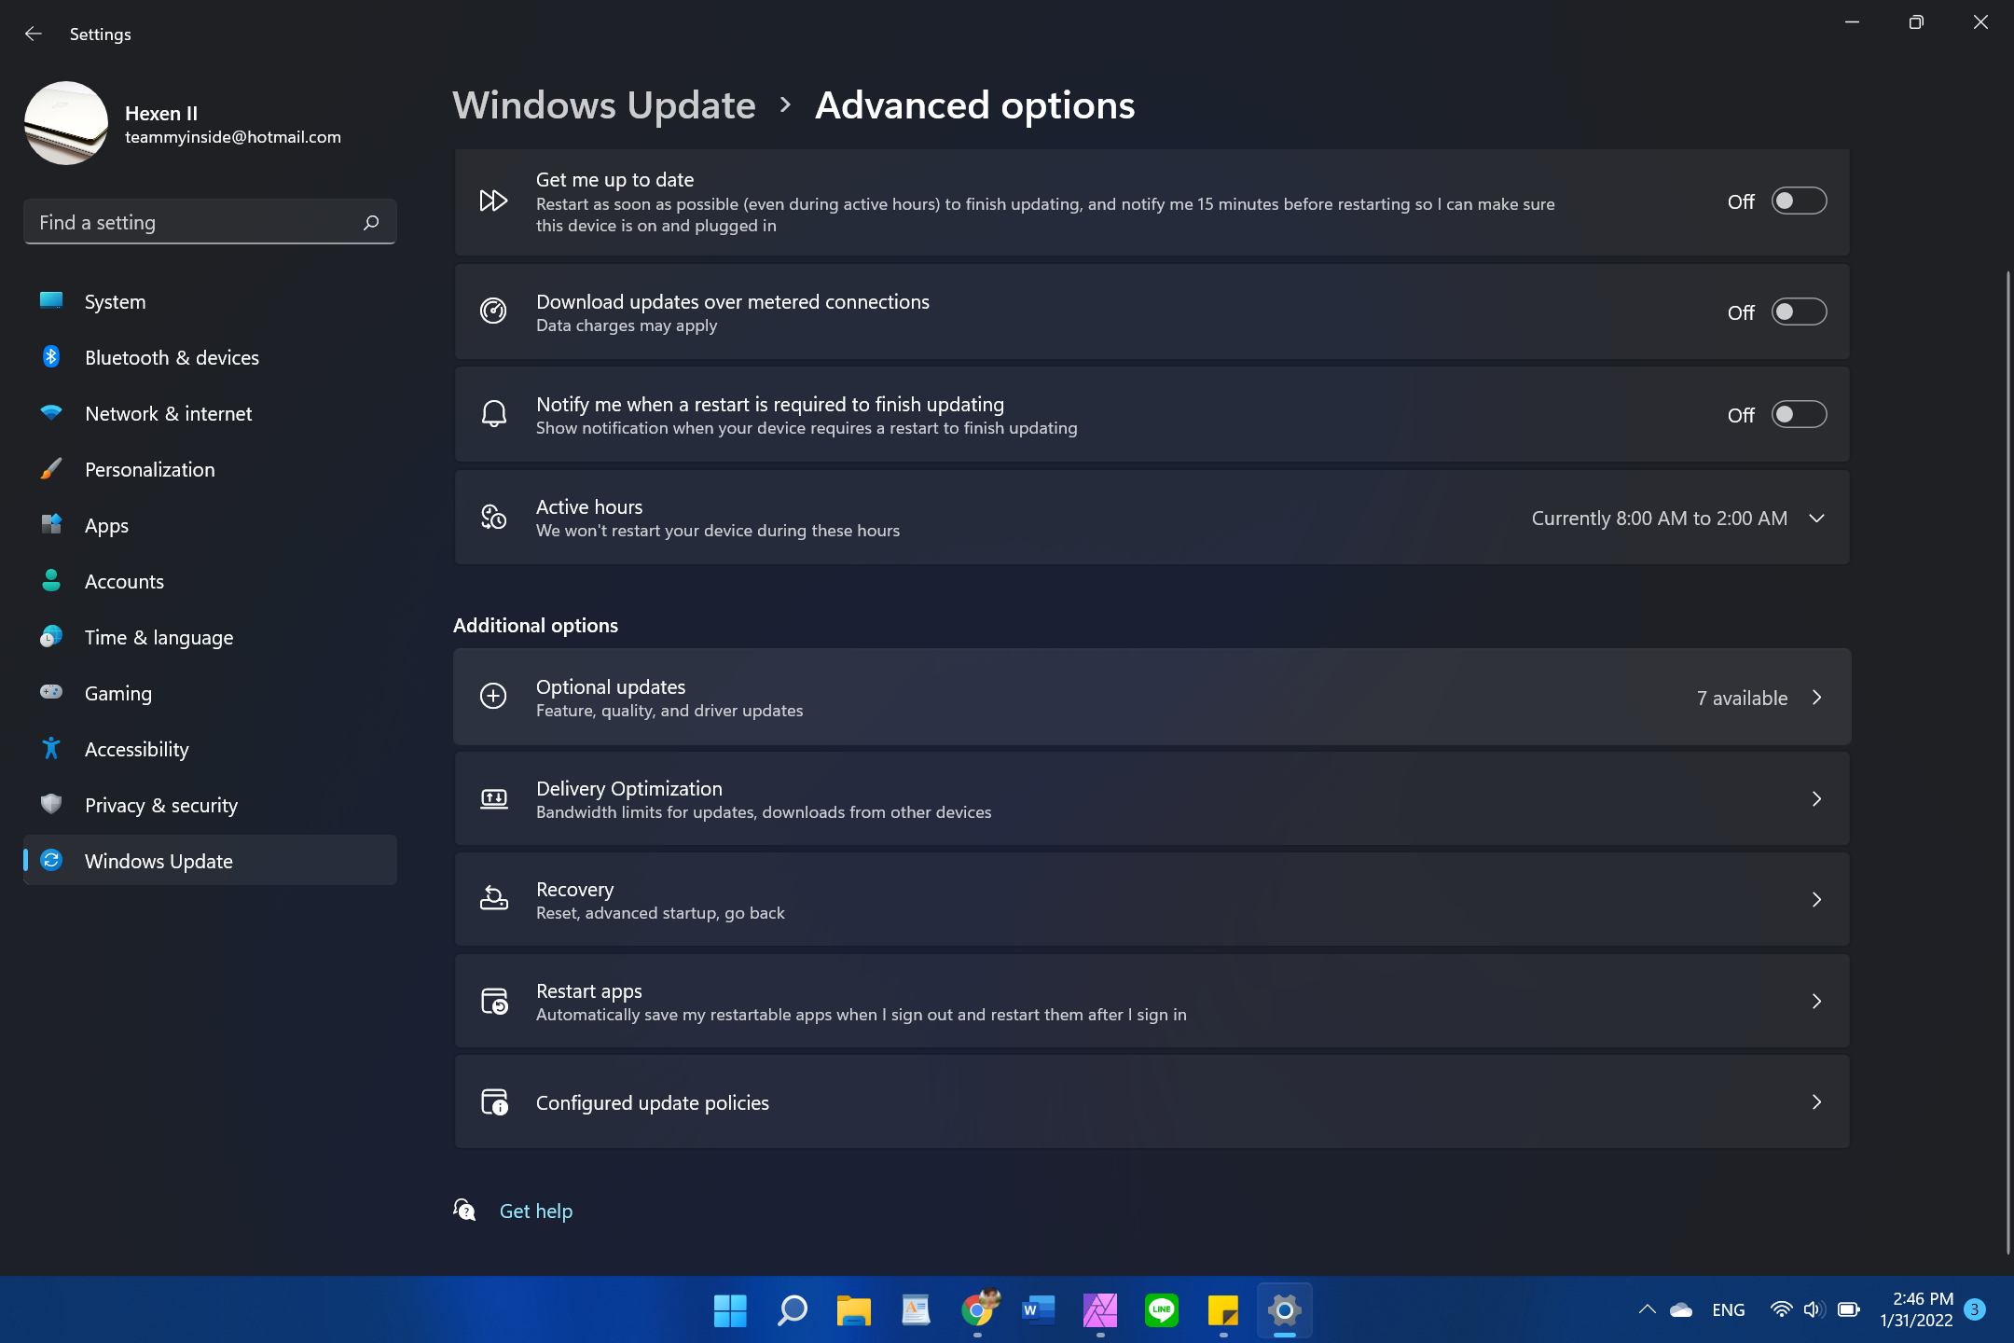Go to Time & language settings
This screenshot has width=2014, height=1343.
[159, 637]
